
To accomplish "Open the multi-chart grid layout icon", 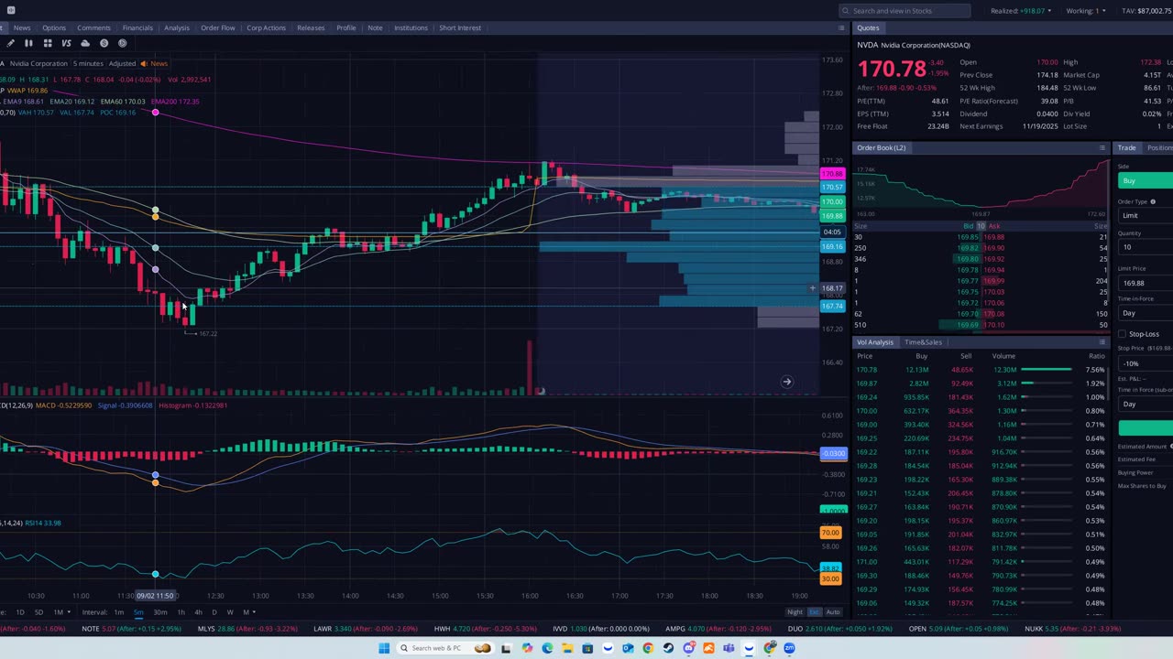I will click(x=47, y=43).
